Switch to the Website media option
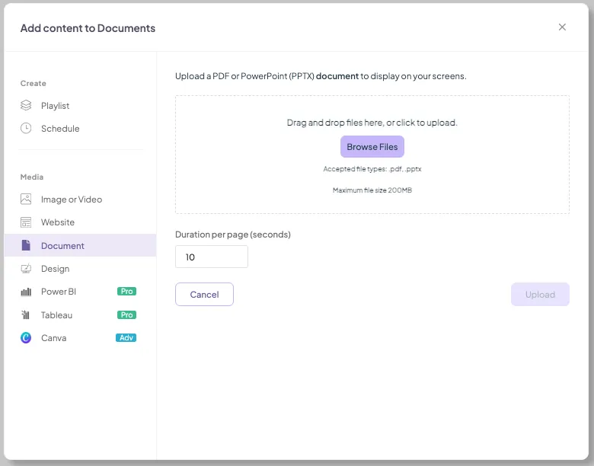This screenshot has height=466, width=594. [80, 222]
